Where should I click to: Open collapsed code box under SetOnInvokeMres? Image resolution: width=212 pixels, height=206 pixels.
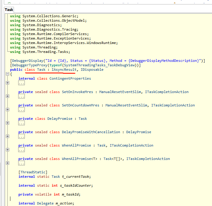(x=22, y=96)
